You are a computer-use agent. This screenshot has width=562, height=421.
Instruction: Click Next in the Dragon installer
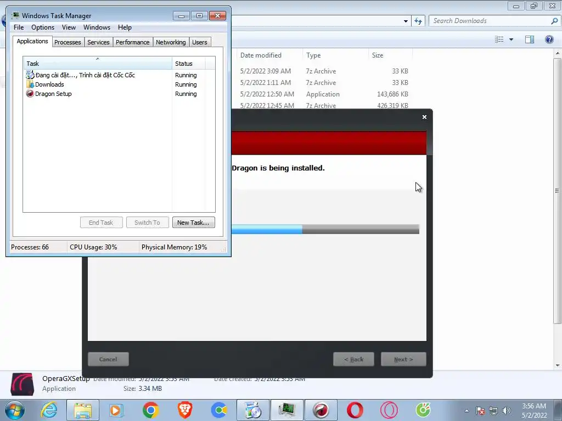[x=403, y=359]
